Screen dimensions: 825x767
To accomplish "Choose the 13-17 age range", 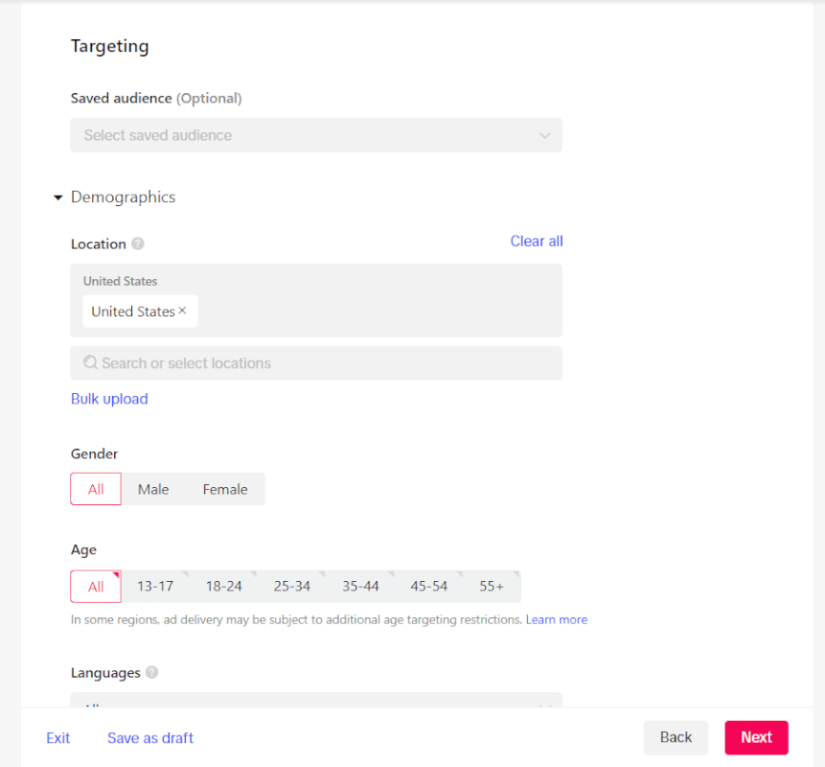I will coord(155,587).
